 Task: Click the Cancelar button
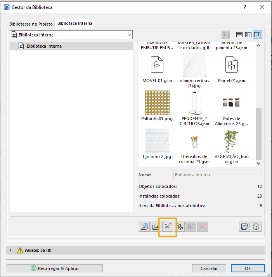point(209,268)
